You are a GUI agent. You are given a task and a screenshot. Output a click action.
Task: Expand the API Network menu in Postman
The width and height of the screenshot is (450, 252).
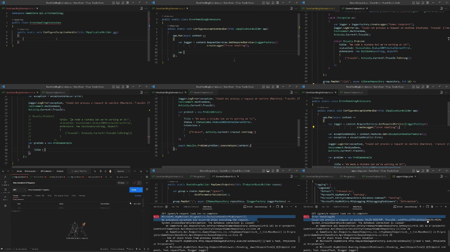47,171
